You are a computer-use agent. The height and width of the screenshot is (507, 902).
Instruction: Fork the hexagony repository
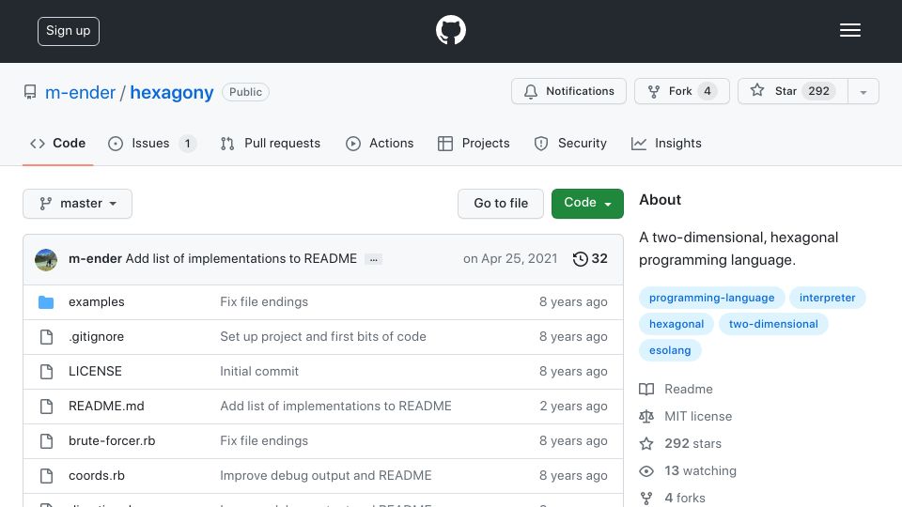[682, 91]
